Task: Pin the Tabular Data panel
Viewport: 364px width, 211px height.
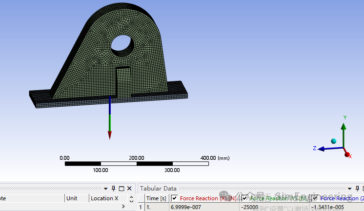Action: tap(357, 189)
